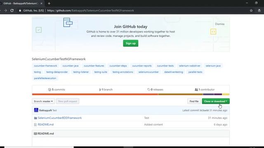Viewport: 264px width, 148px height.
Task: Click the New pull request button
Action: click(x=68, y=101)
